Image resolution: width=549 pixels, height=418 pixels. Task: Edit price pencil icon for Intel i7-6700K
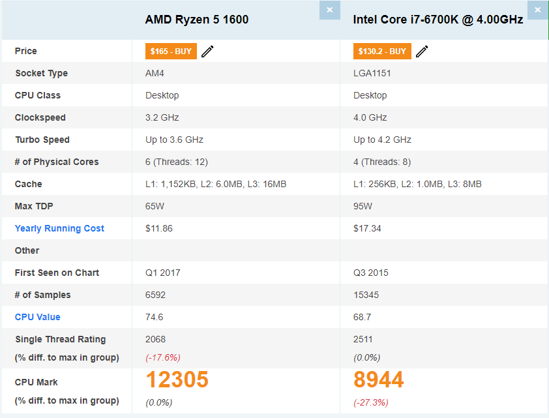tap(422, 51)
